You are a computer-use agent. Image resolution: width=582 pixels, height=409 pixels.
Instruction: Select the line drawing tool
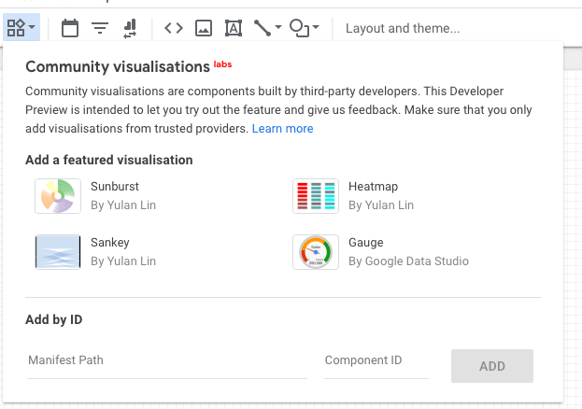click(262, 28)
